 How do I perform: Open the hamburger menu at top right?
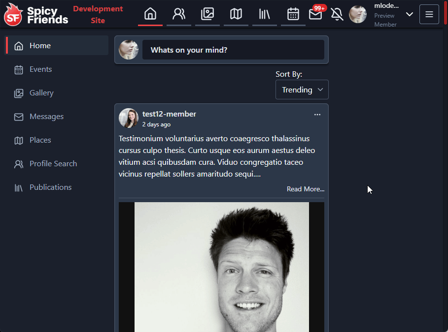pos(429,14)
